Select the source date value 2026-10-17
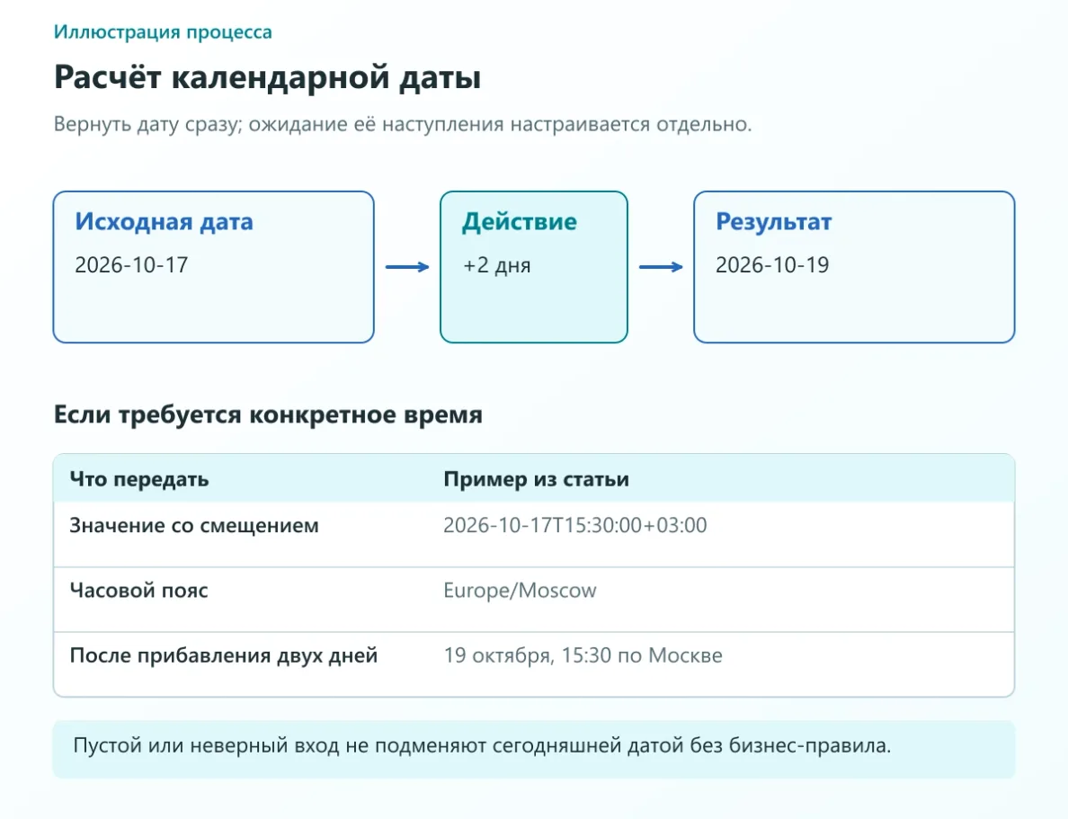This screenshot has height=819, width=1068. [x=131, y=265]
